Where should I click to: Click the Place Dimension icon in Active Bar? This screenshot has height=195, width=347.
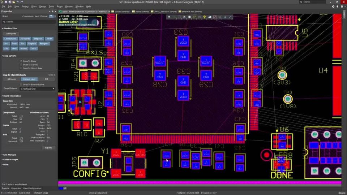click(x=220, y=17)
